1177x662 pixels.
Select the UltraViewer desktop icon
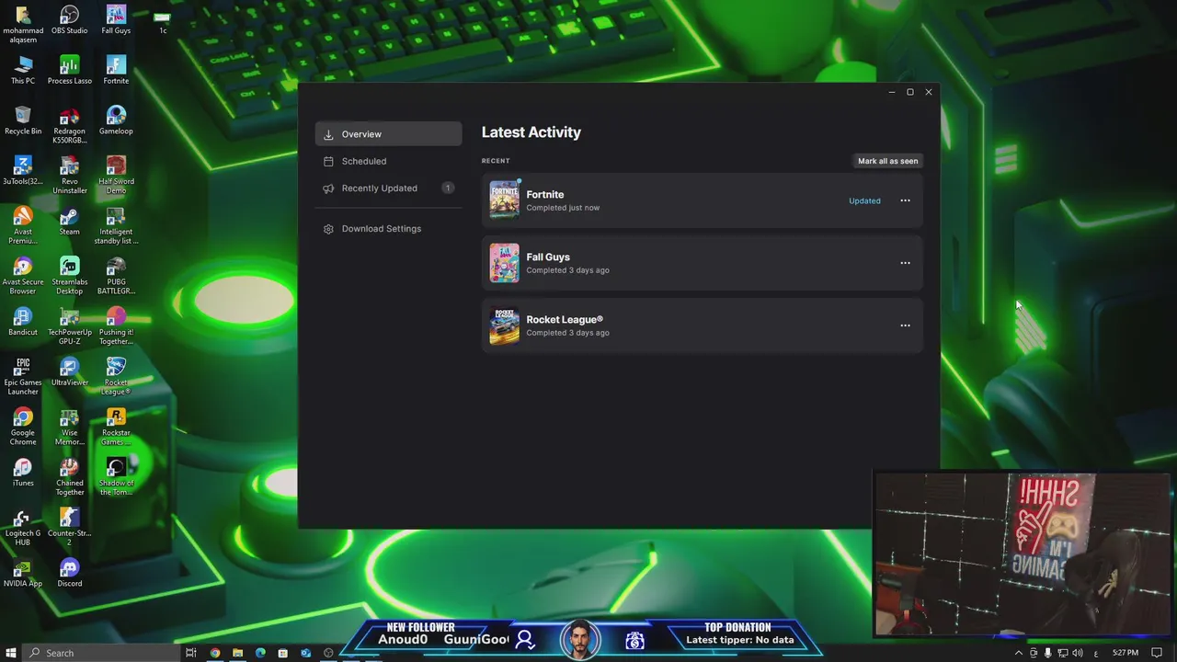(x=69, y=372)
